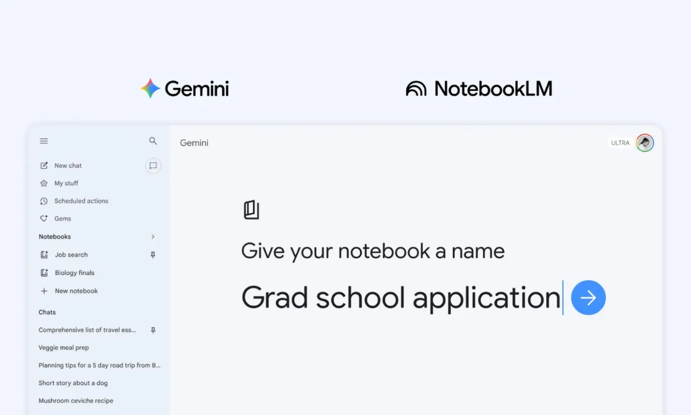Click the notebook book icon above heading
This screenshot has width=691, height=415.
coord(251,210)
